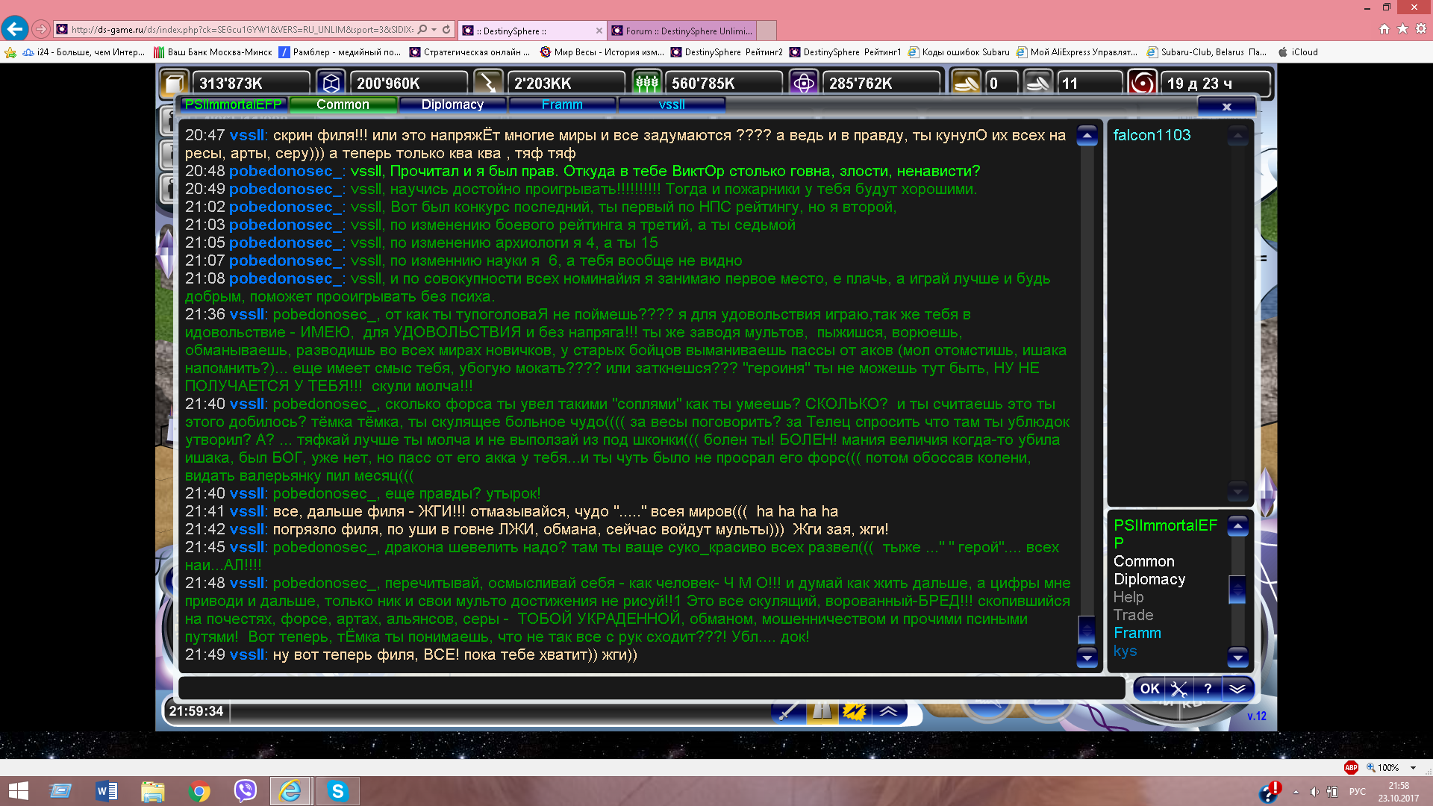Click the chat message input field

click(x=651, y=688)
